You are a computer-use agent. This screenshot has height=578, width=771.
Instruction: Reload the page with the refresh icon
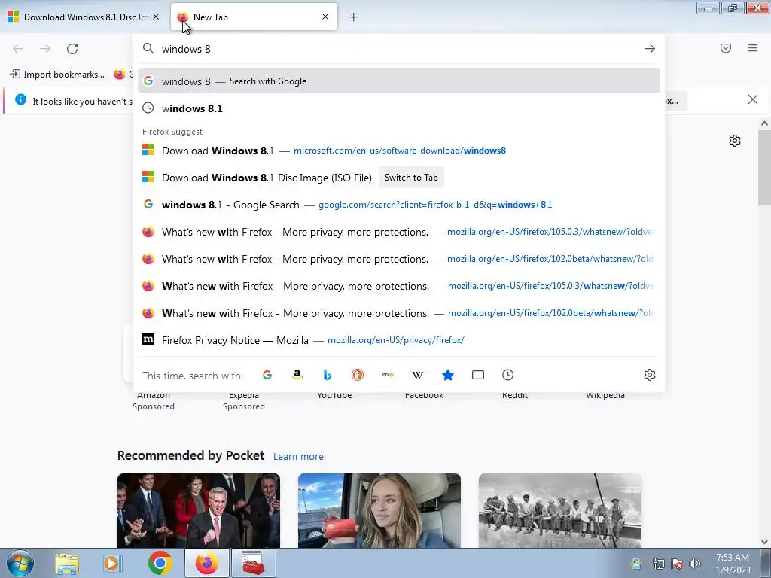coord(72,49)
